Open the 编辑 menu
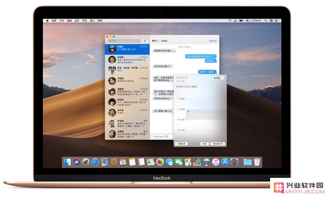Image resolution: width=328 pixels, height=198 pixels. pyautogui.click(x=69, y=20)
